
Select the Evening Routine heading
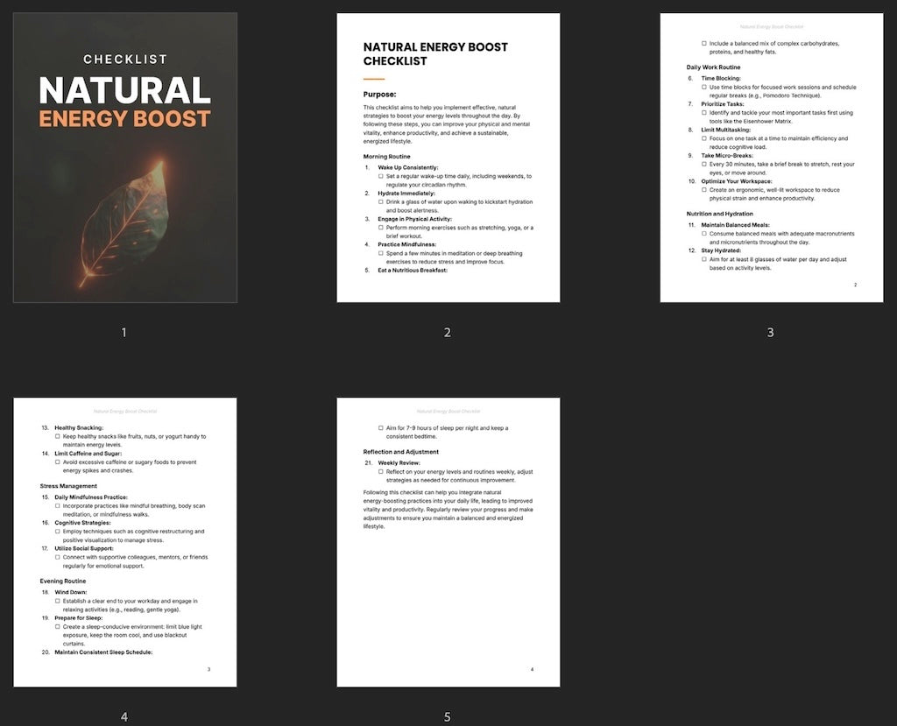63,582
